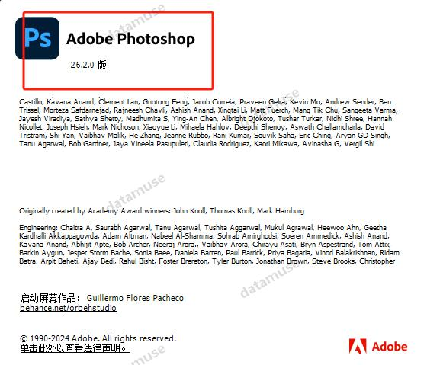Click 'Originally created by Academy Award winners' text
427x365 pixels.
click(95, 210)
